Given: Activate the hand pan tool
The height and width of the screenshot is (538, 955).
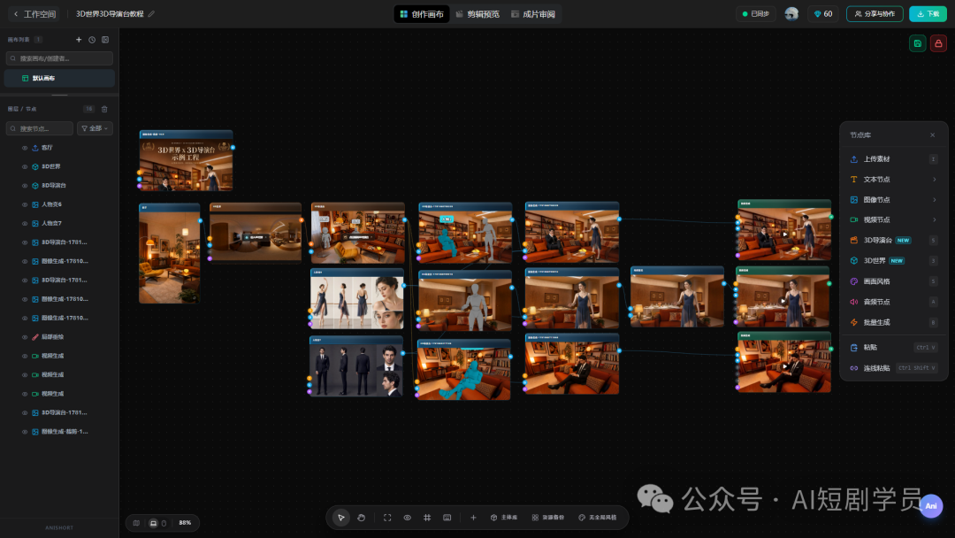Looking at the screenshot, I should pos(361,518).
